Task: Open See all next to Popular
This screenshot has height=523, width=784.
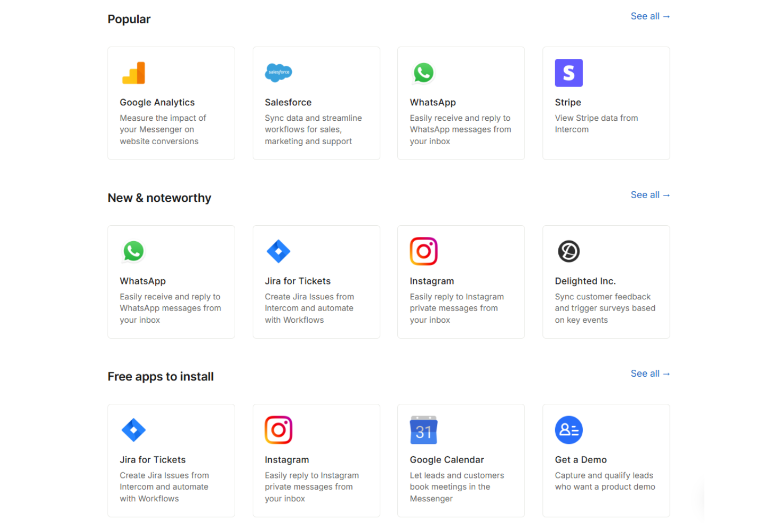Action: 650,16
